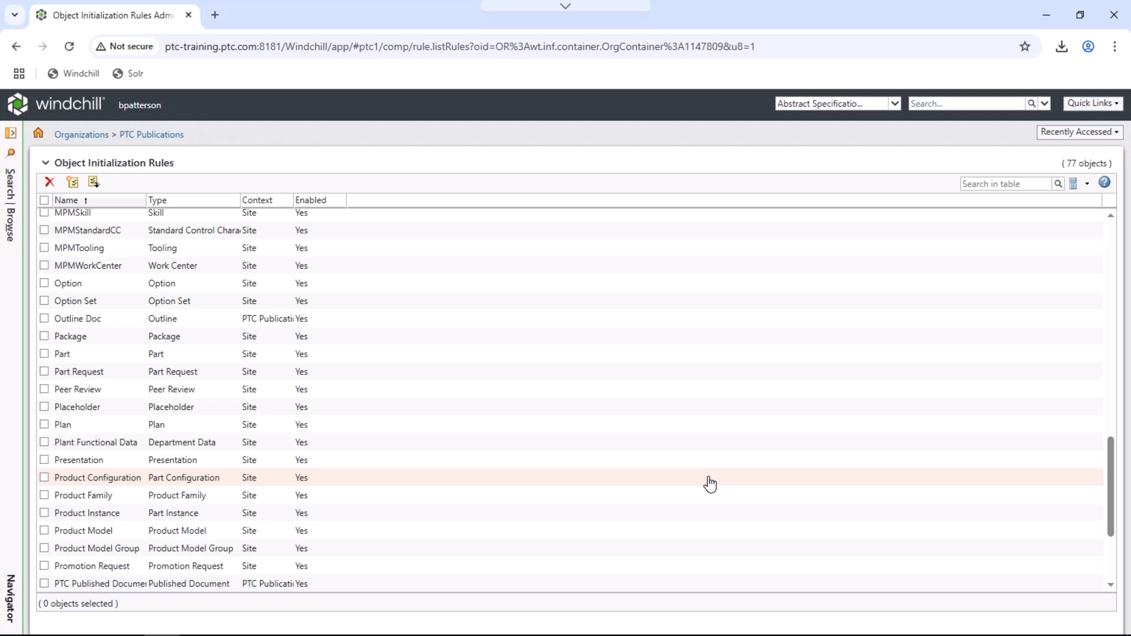The image size is (1131, 636).
Task: Open the table help icon
Action: [x=1104, y=183]
